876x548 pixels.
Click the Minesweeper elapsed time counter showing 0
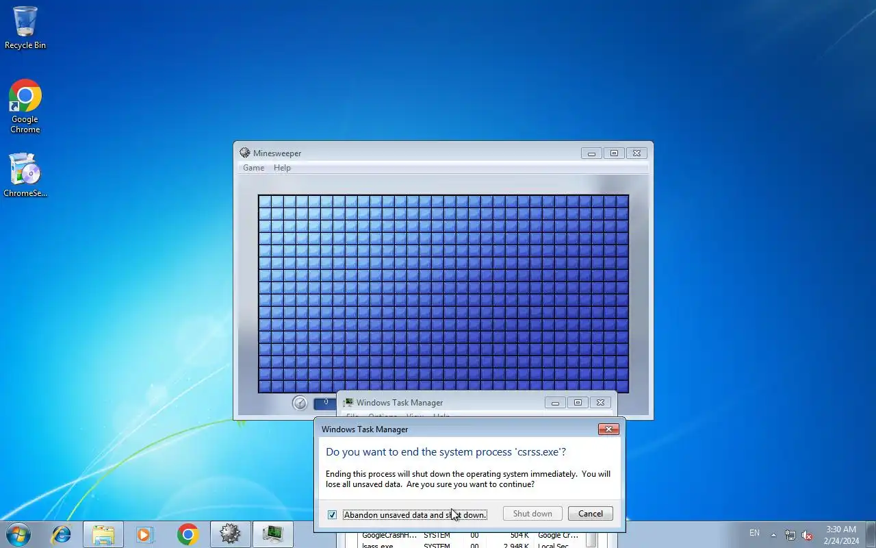coord(325,403)
